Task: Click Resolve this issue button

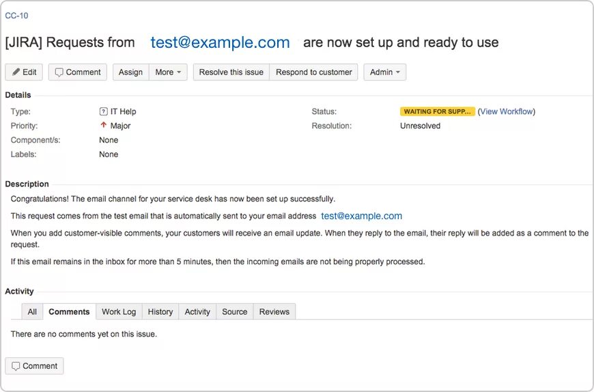Action: point(231,72)
